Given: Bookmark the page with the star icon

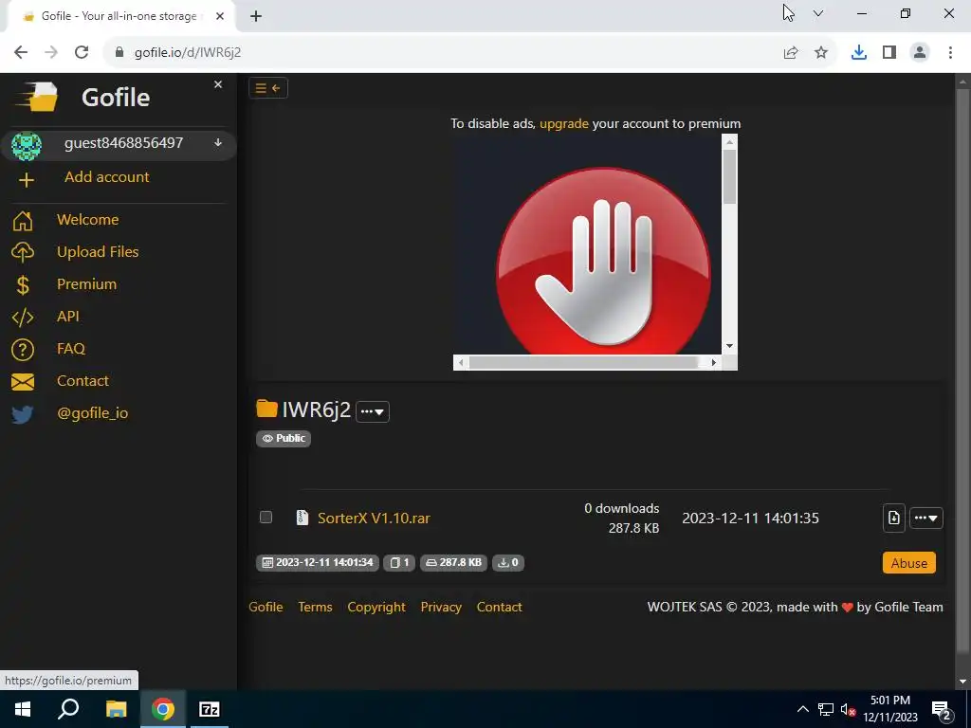Looking at the screenshot, I should click(x=821, y=53).
